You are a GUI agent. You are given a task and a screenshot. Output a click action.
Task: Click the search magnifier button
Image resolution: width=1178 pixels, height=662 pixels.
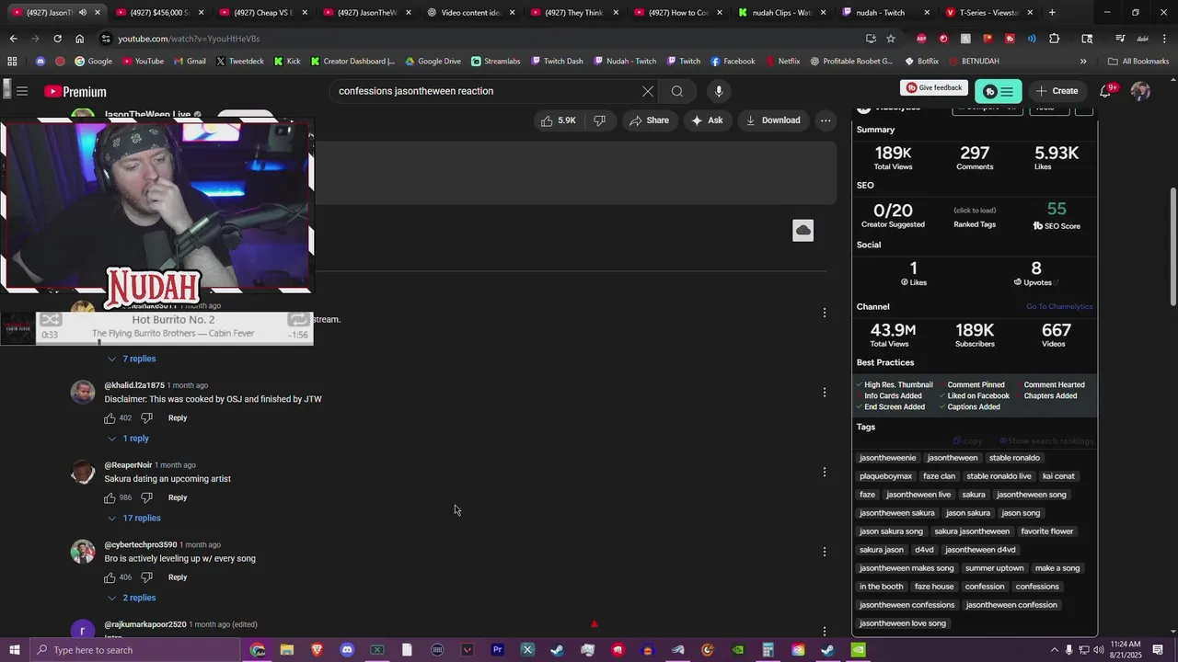point(677,91)
